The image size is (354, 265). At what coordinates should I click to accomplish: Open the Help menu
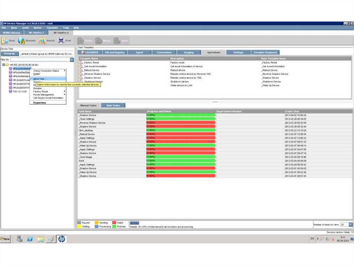click(76, 28)
